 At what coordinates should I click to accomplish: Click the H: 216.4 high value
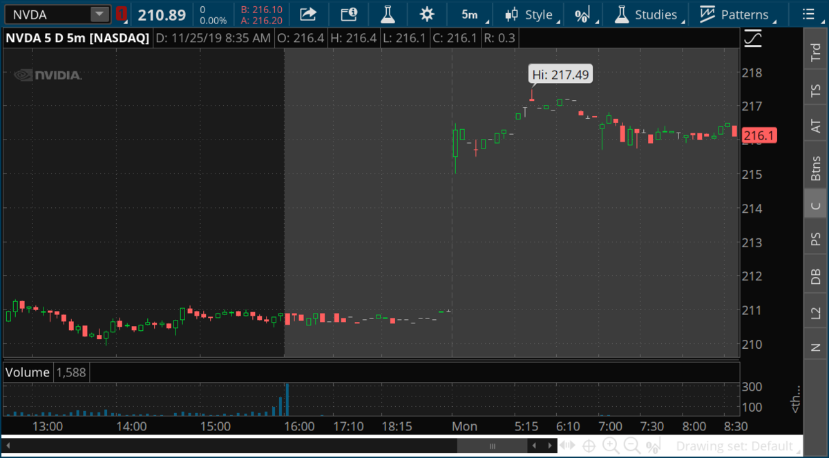[x=354, y=38]
